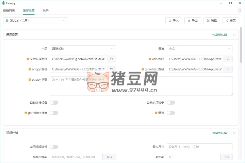Image resolution: width=245 pixels, height=163 pixels.
Task: Switch to the 设备列表 tab
Action: click(9, 11)
